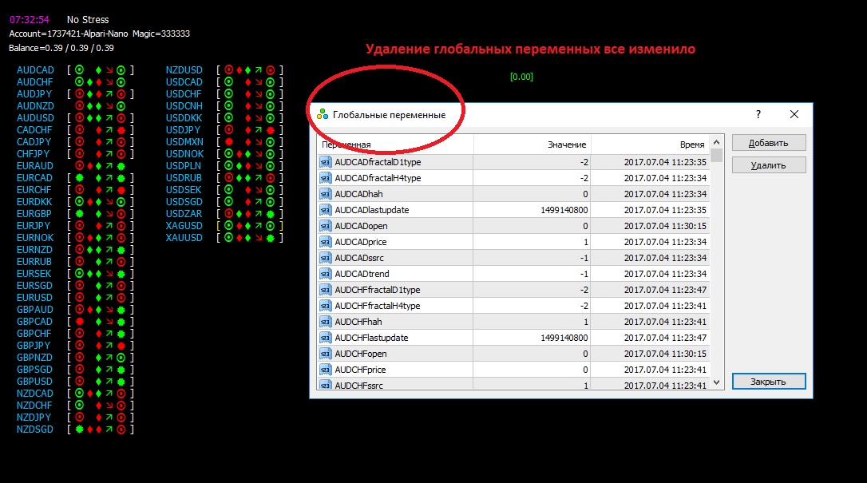
Task: Select the AUDCADprice variable icon
Action: point(325,242)
